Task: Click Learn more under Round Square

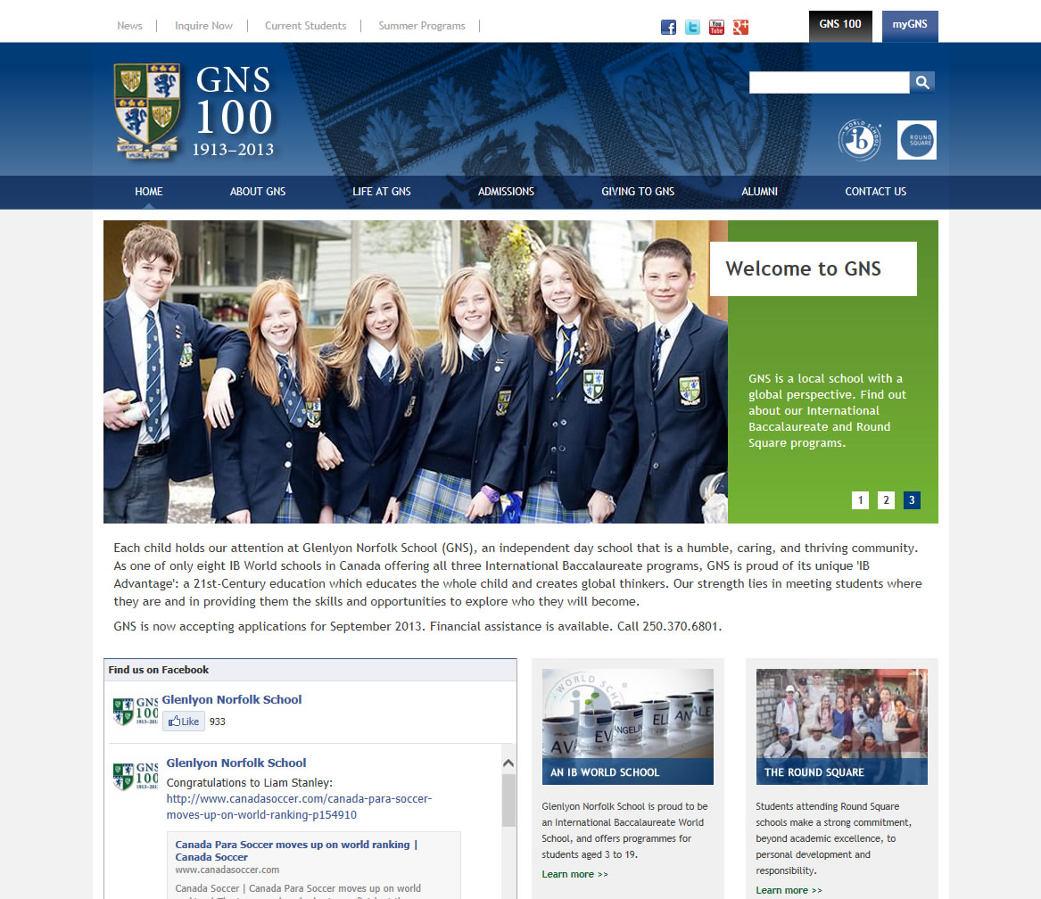Action: click(x=789, y=890)
